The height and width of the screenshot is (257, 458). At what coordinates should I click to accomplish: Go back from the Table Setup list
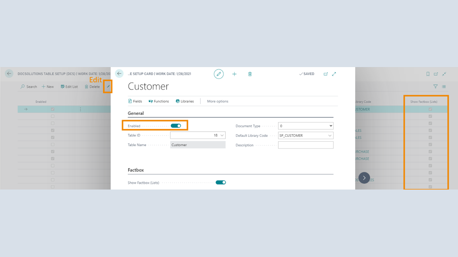9,74
